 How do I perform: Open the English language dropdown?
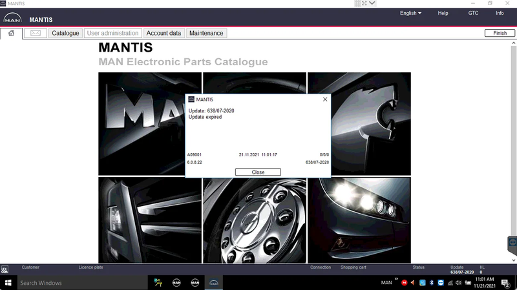pyautogui.click(x=410, y=13)
